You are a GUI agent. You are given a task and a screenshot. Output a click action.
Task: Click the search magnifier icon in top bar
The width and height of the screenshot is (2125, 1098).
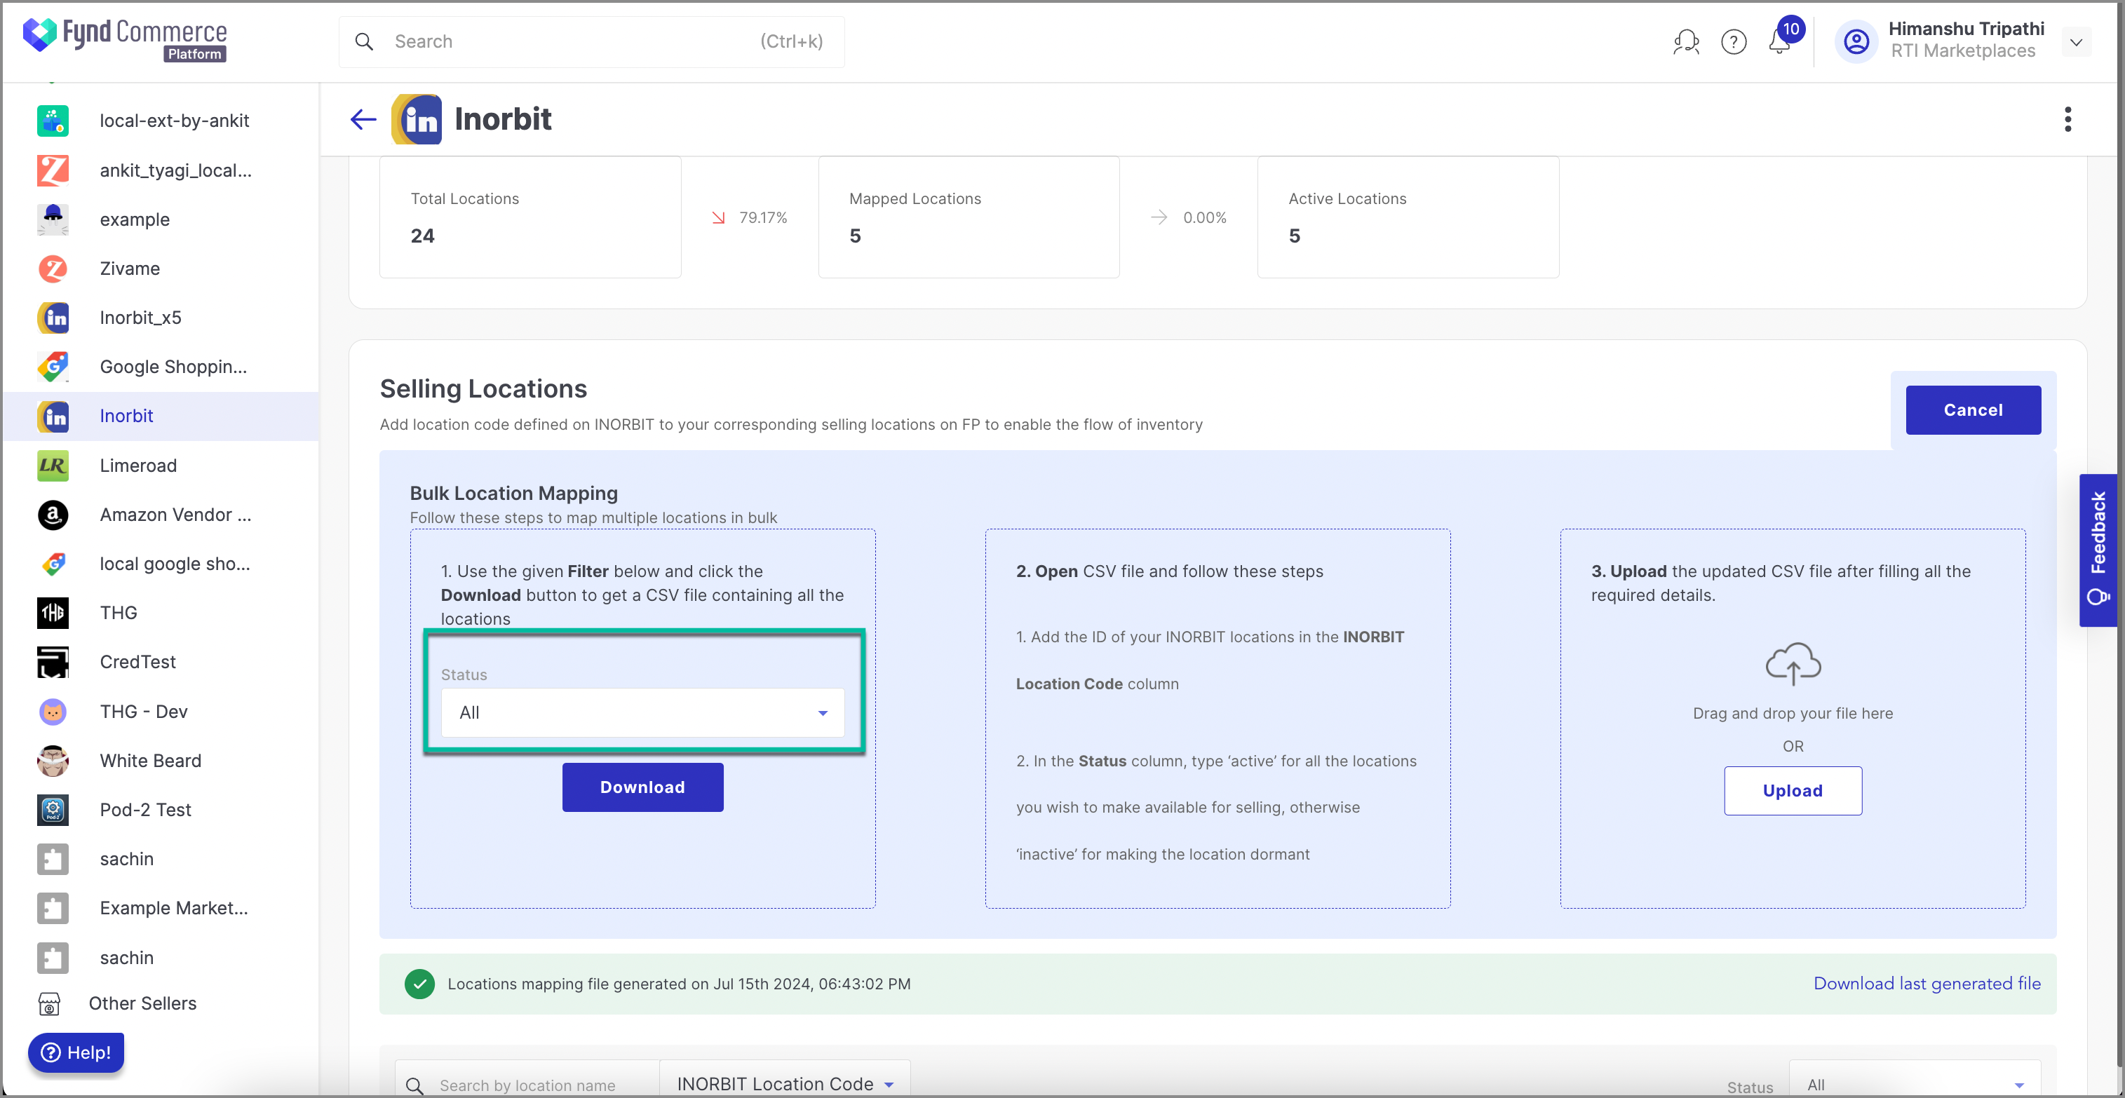pyautogui.click(x=364, y=41)
